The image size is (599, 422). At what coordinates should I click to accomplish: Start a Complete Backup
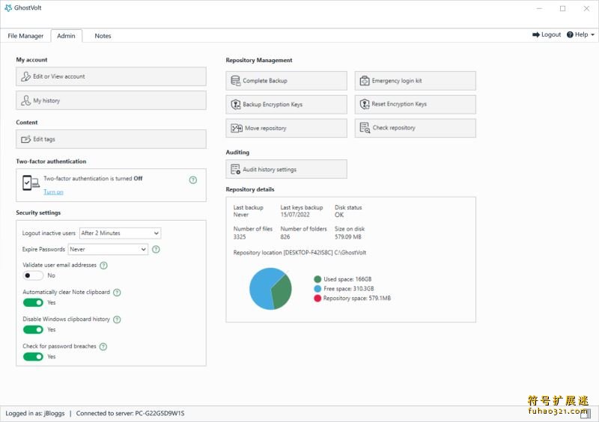coord(287,81)
